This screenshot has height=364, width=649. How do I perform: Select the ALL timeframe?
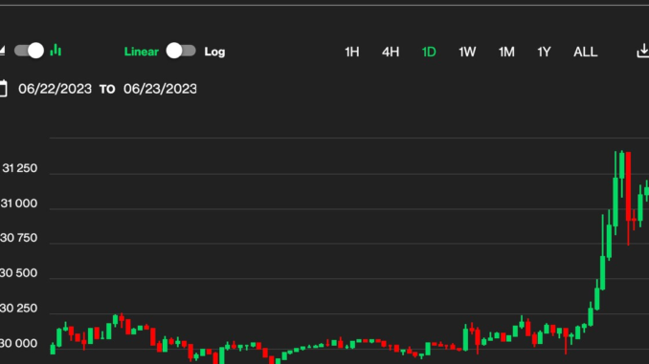[x=585, y=52]
